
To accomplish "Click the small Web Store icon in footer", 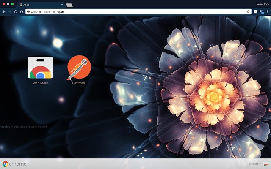I will point(265,164).
